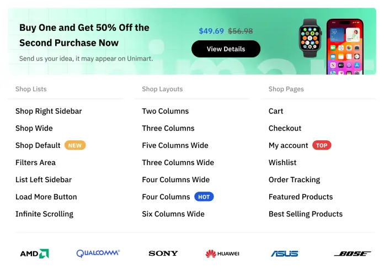Image resolution: width=384 pixels, height=275 pixels.
Task: Select Infinite Scrolling shop list
Action: tap(44, 214)
